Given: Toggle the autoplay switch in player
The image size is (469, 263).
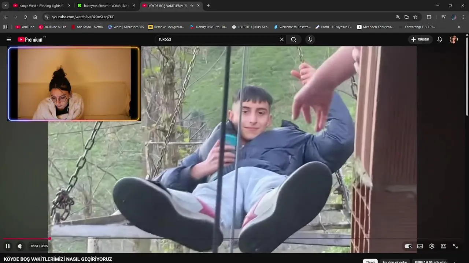Looking at the screenshot, I should click(408, 246).
